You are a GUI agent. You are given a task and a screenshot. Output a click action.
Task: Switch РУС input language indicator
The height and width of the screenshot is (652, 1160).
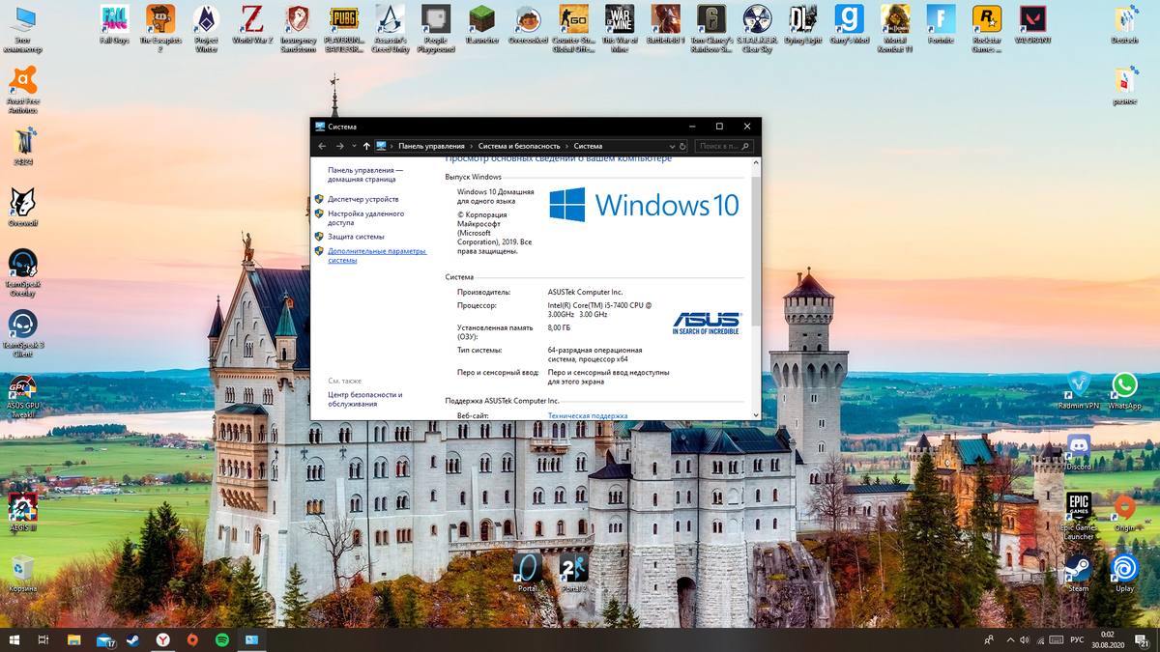pos(1077,639)
